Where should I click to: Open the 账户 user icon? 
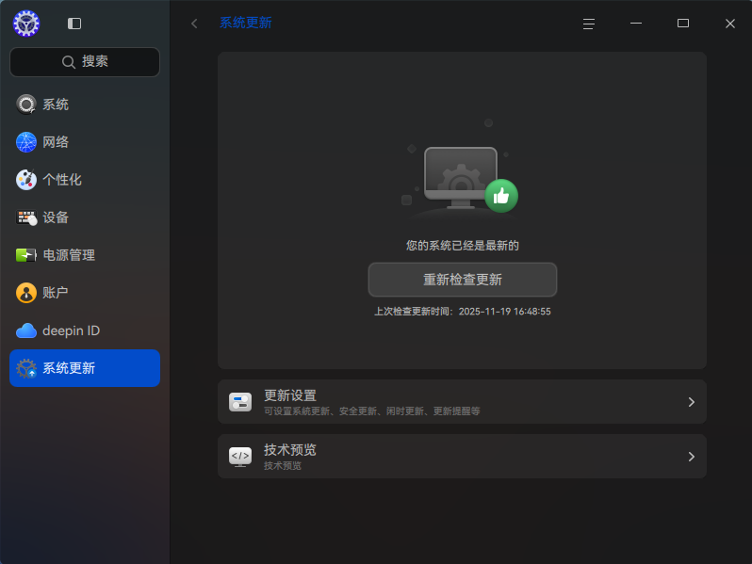pos(25,293)
